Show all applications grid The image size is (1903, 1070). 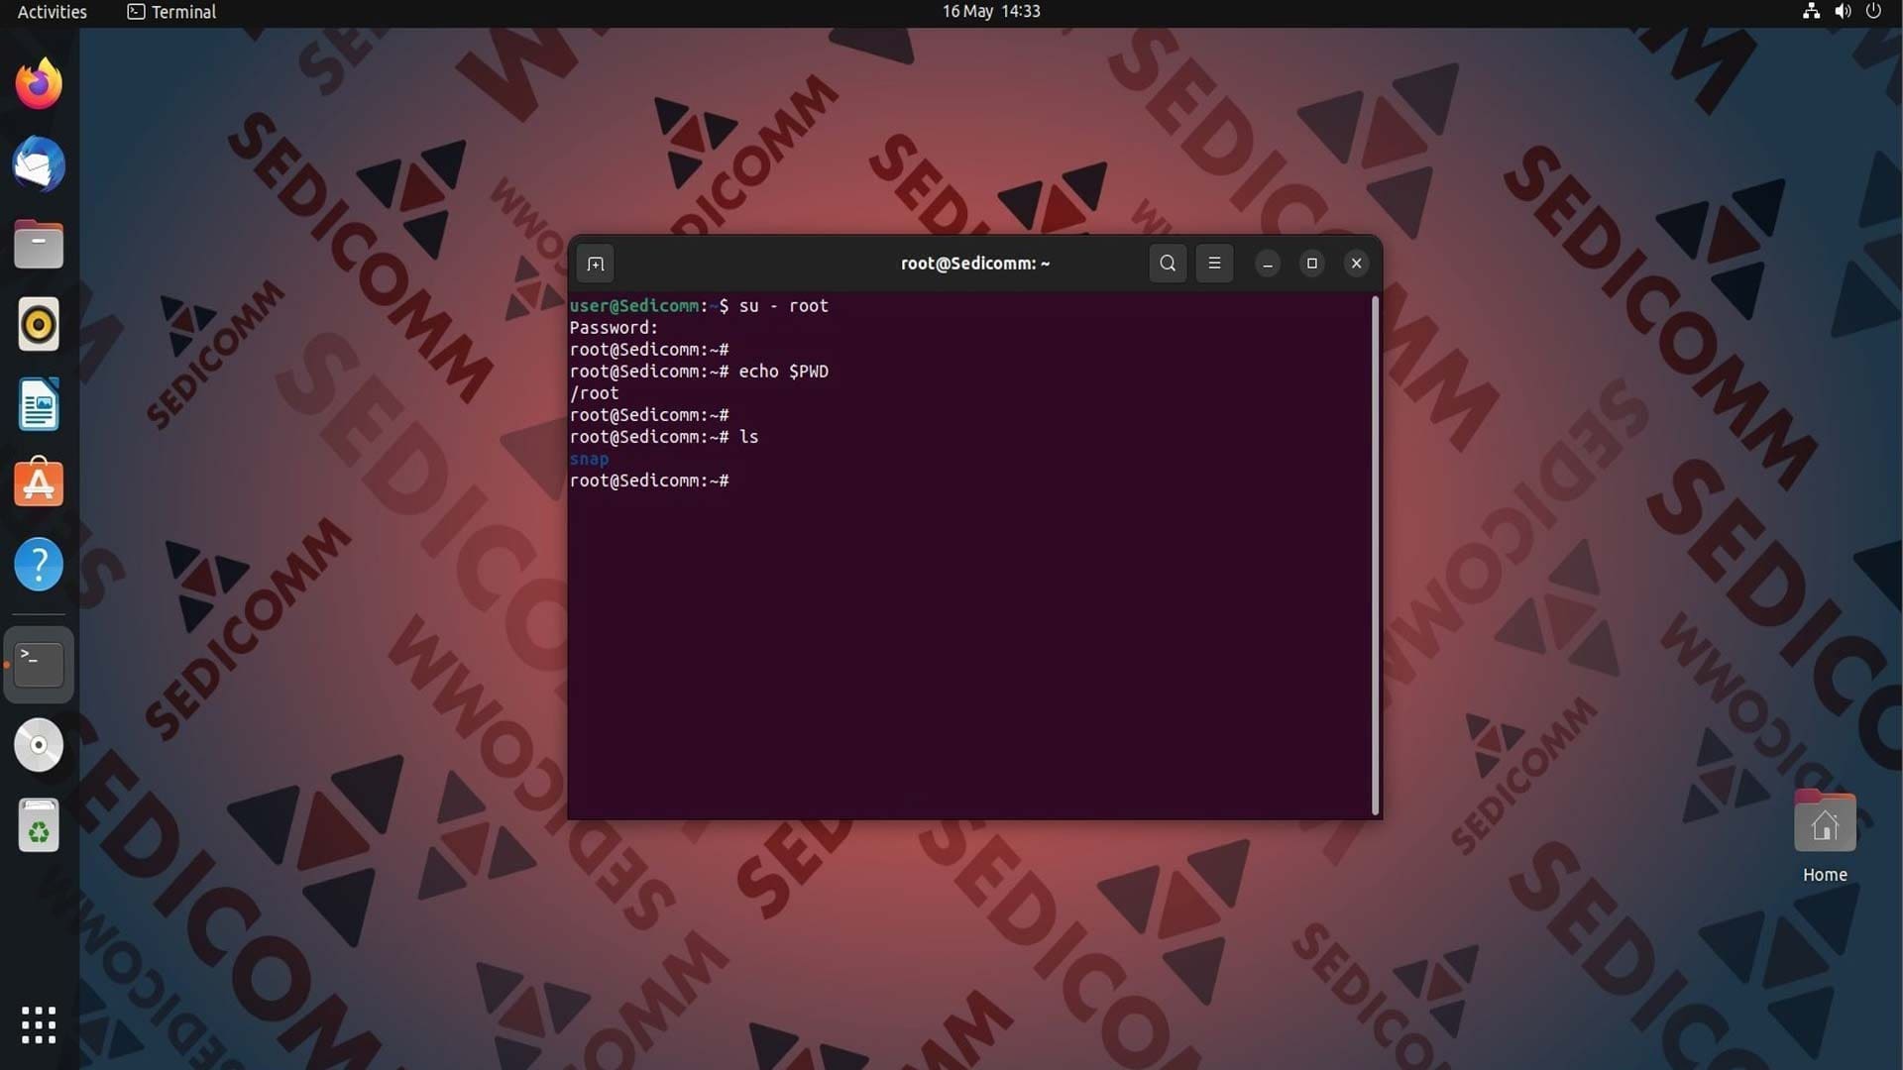pyautogui.click(x=39, y=1025)
